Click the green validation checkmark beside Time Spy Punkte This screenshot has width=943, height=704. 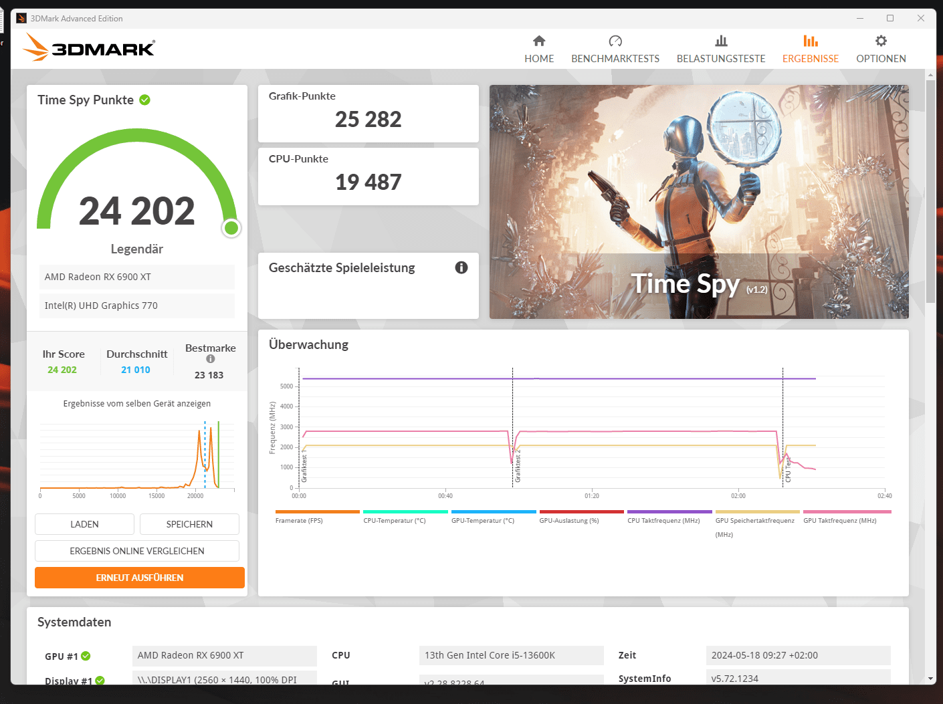pyautogui.click(x=145, y=100)
